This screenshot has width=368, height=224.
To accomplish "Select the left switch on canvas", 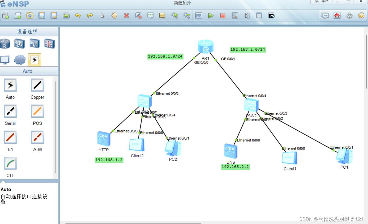I will click(144, 101).
